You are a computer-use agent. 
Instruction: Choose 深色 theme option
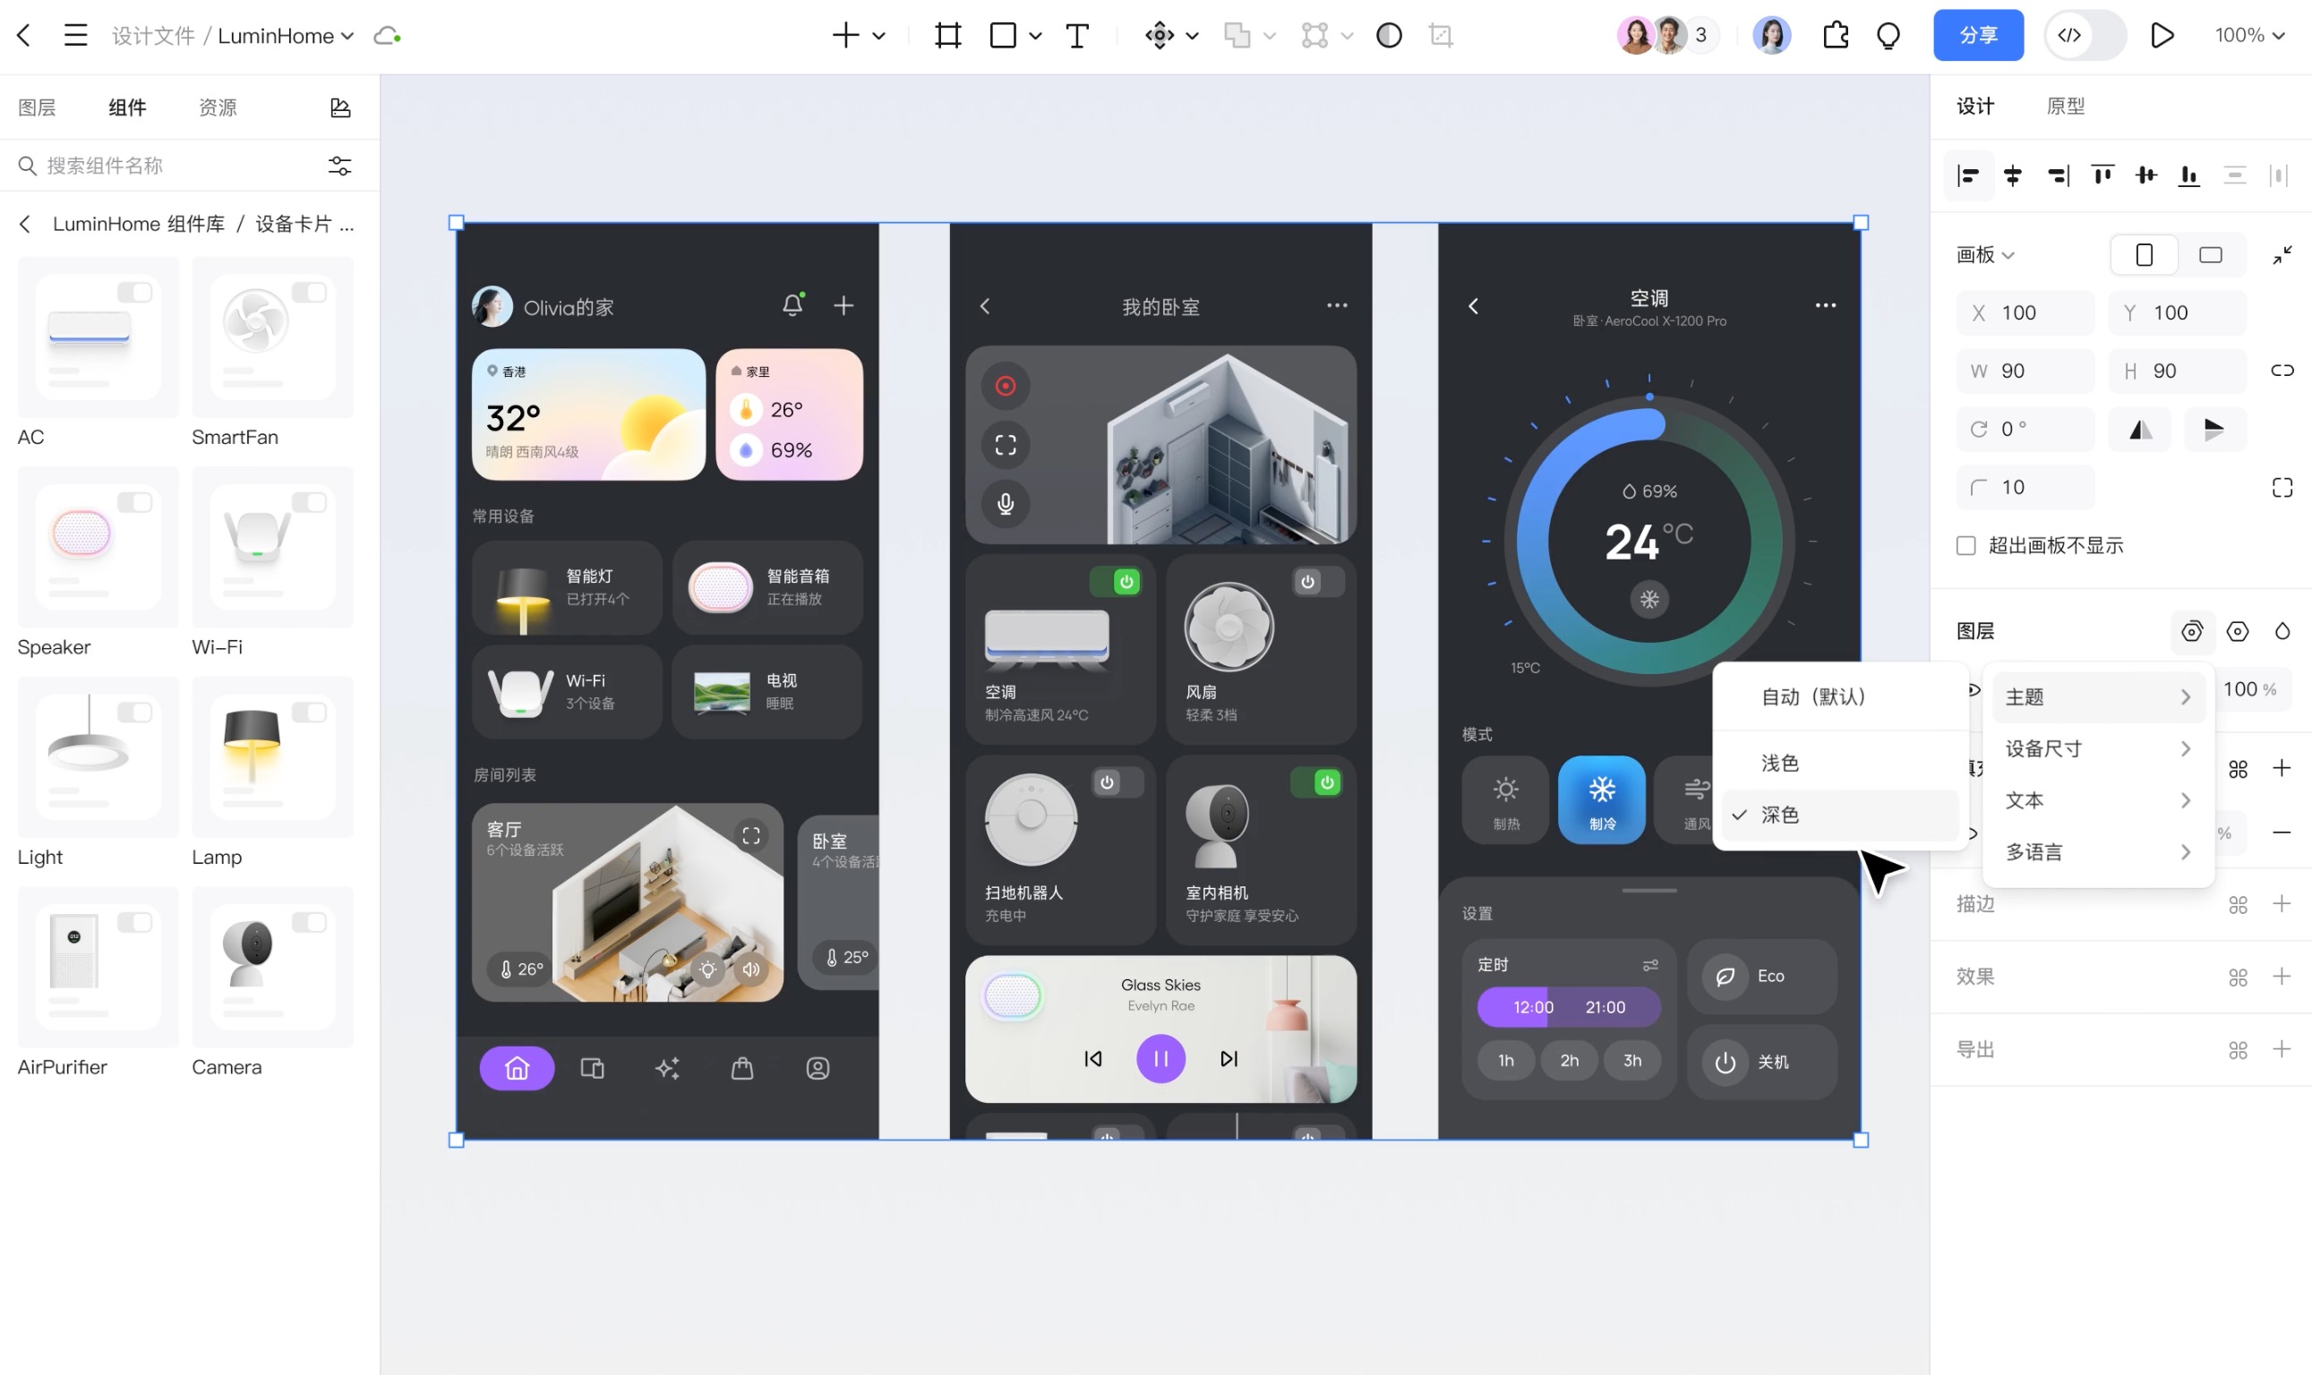click(x=1840, y=815)
